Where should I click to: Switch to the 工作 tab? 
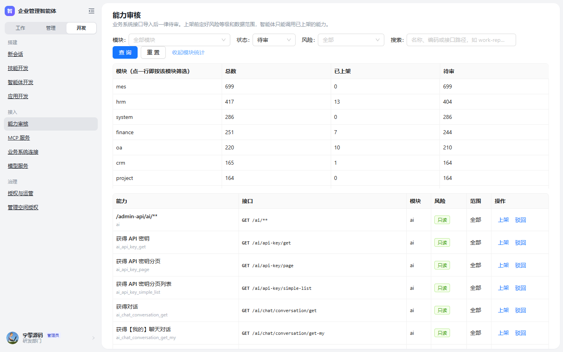pos(20,28)
